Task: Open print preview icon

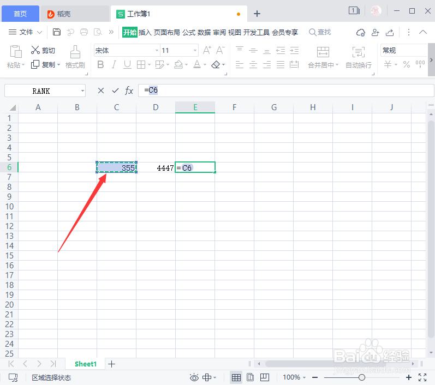Action: pyautogui.click(x=98, y=32)
